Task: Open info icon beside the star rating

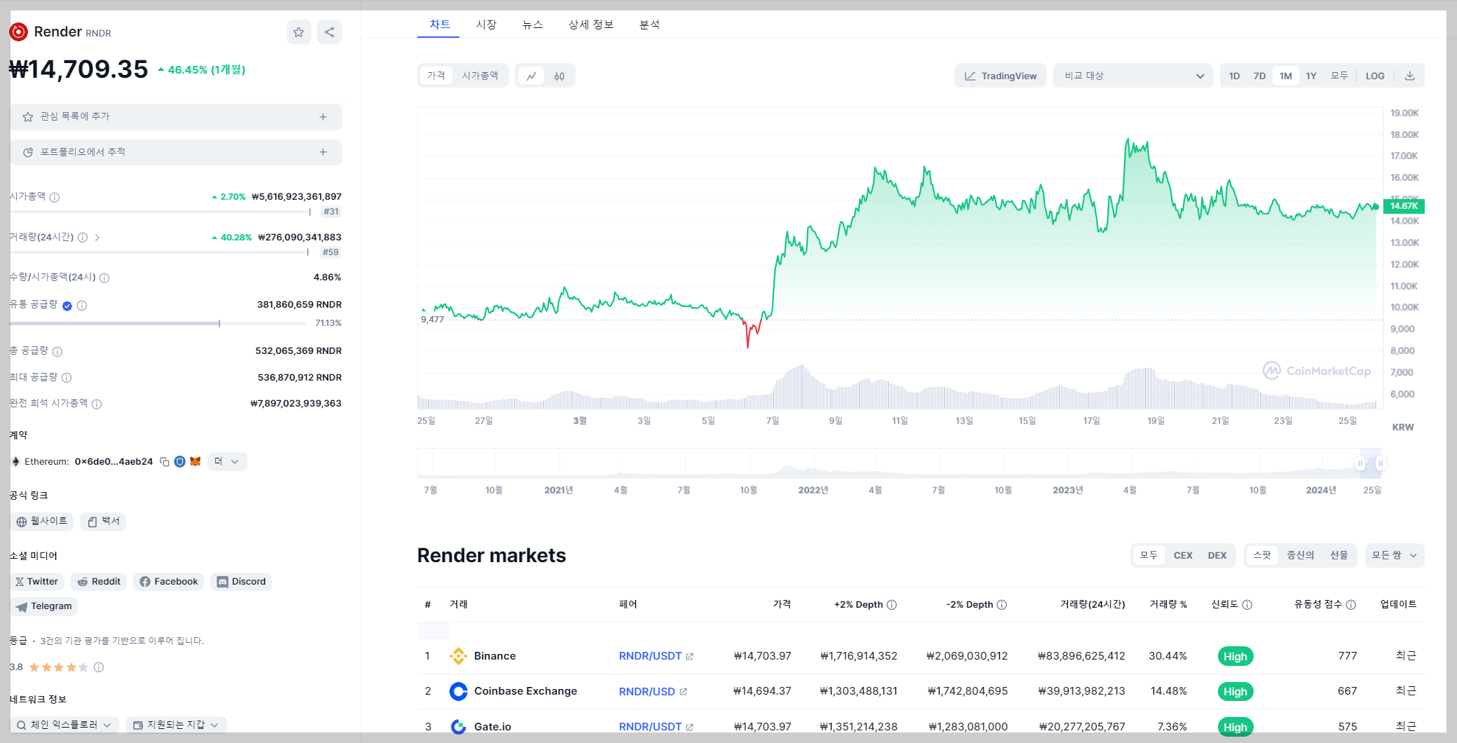Action: point(99,667)
